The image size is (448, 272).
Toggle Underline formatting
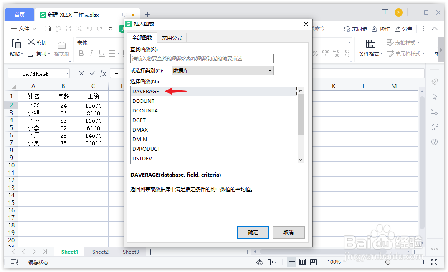point(101,54)
